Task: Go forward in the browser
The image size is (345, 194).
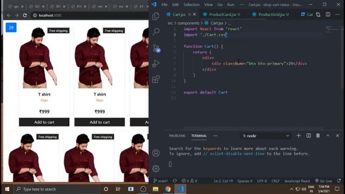Action: [17, 15]
